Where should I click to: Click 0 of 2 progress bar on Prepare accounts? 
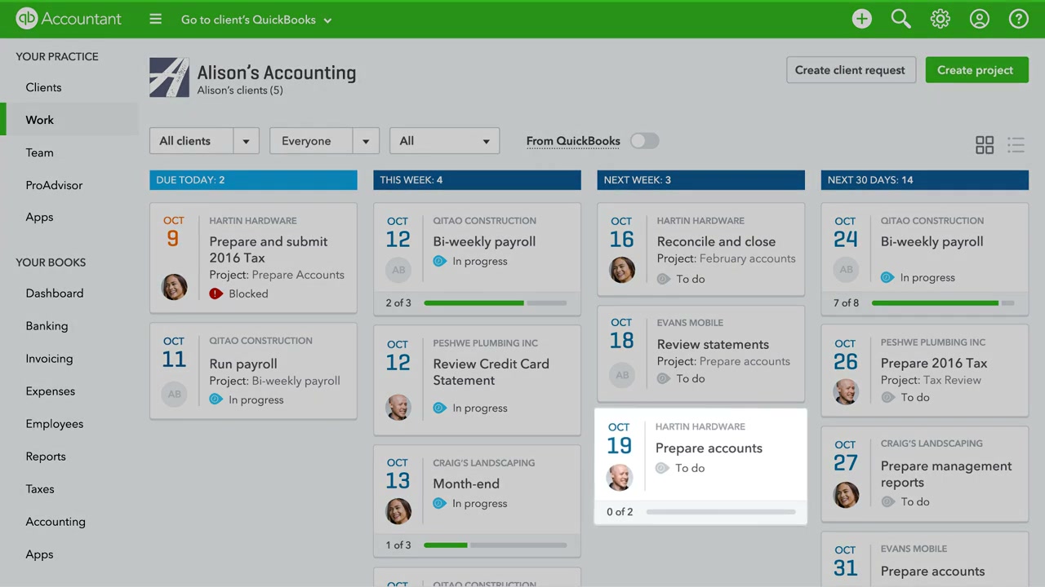[x=721, y=512]
